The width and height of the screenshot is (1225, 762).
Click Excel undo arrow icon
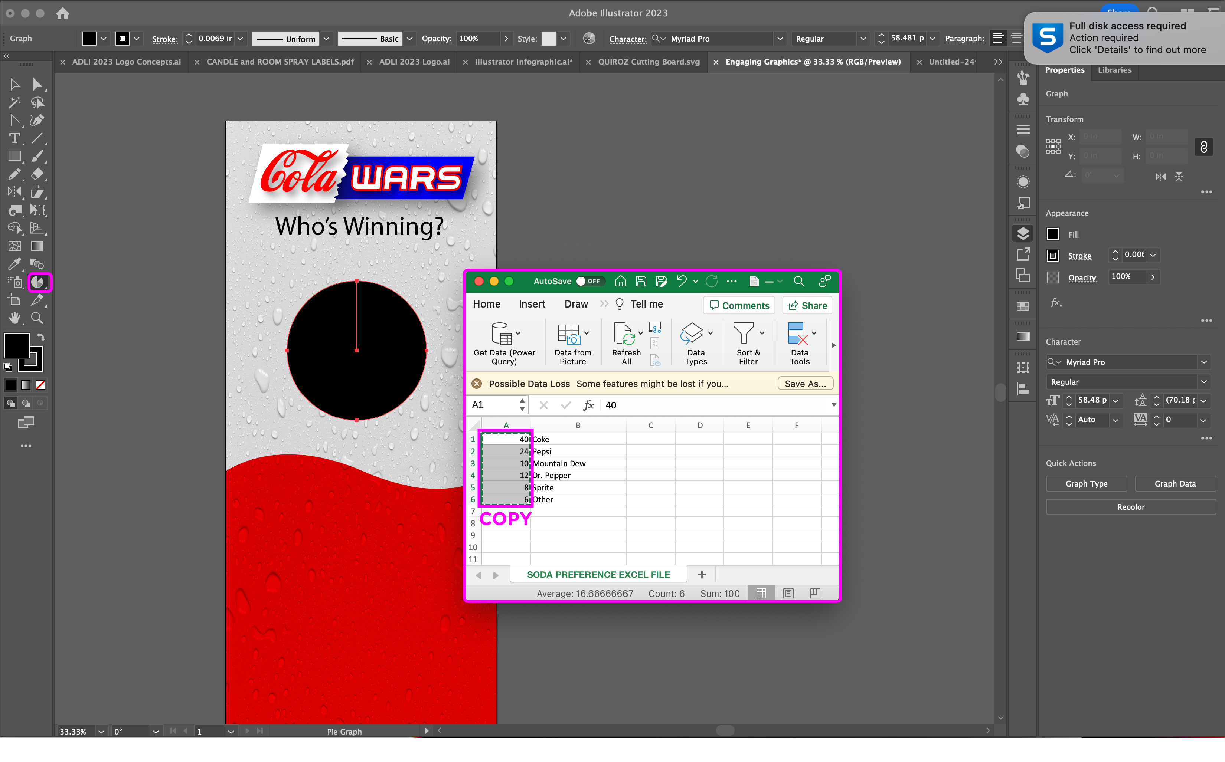tap(681, 281)
